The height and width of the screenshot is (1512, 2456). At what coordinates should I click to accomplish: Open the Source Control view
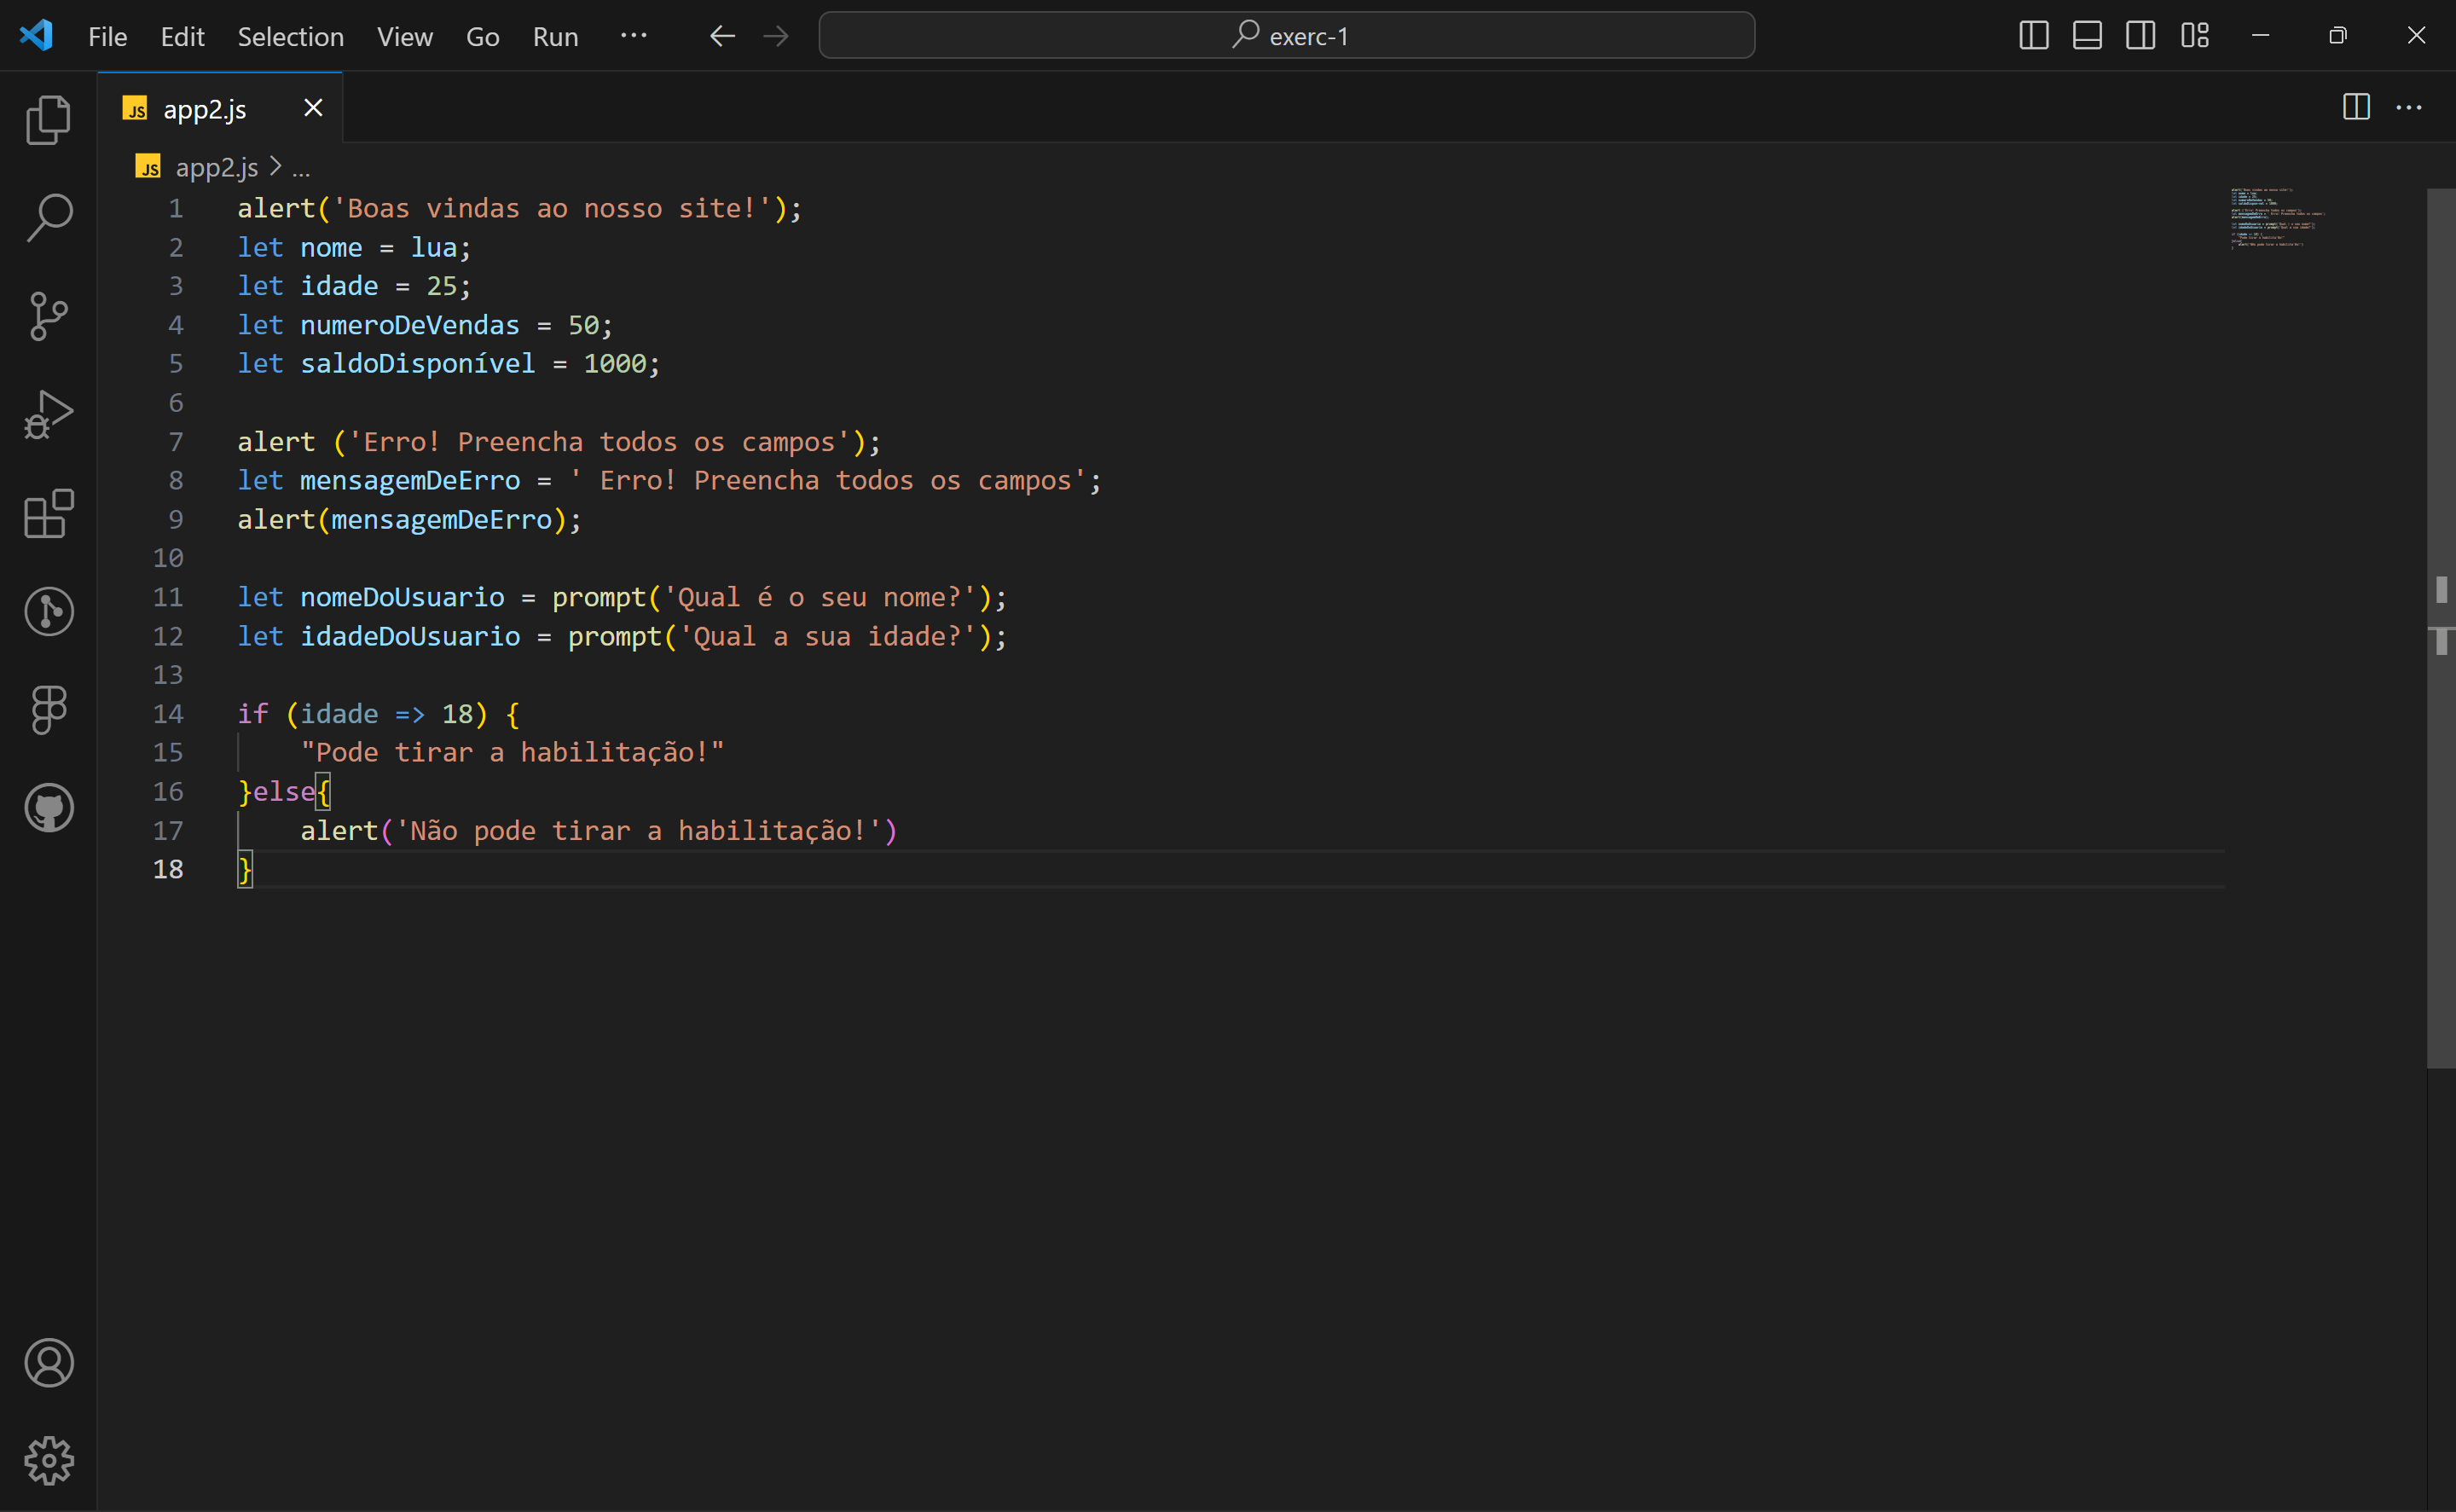pyautogui.click(x=48, y=316)
